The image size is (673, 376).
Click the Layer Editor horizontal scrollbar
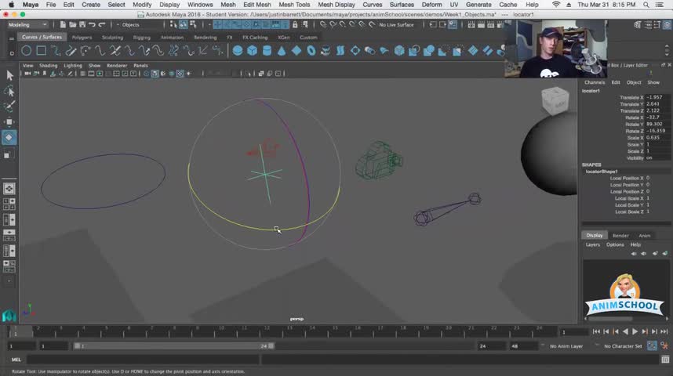point(610,319)
